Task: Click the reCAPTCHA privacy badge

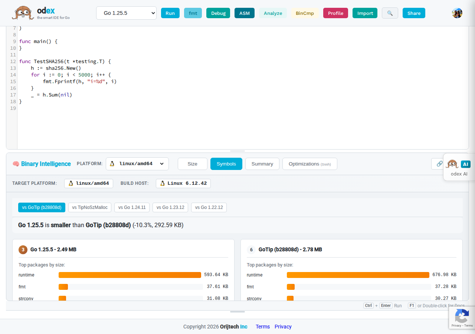Action: click(x=462, y=318)
